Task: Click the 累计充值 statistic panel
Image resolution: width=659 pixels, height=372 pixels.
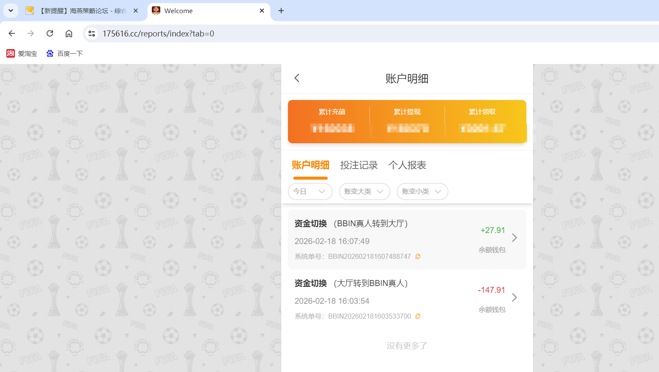Action: tap(333, 122)
